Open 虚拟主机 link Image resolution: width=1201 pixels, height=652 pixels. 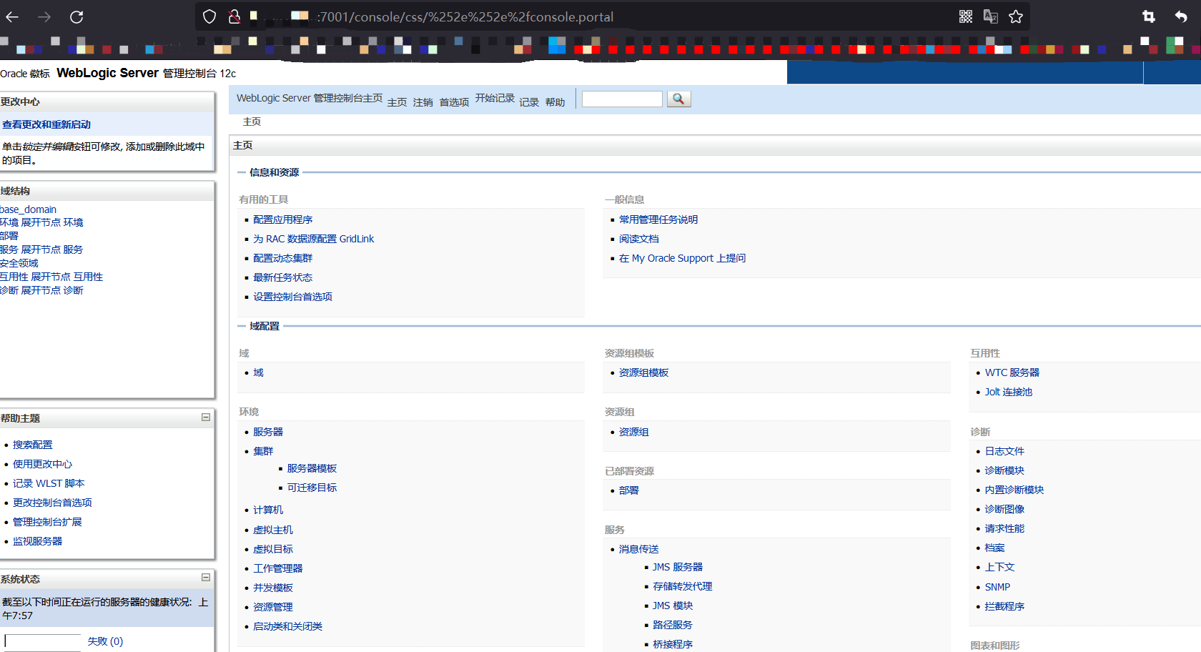tap(273, 530)
